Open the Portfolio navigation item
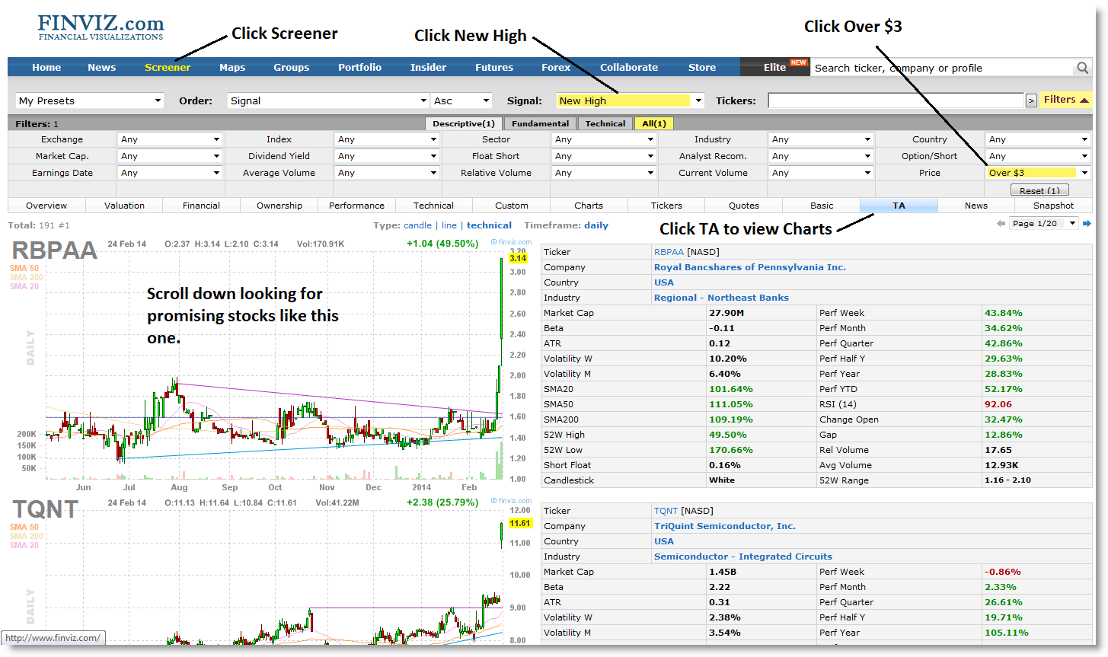The height and width of the screenshot is (657, 1108). tap(360, 67)
